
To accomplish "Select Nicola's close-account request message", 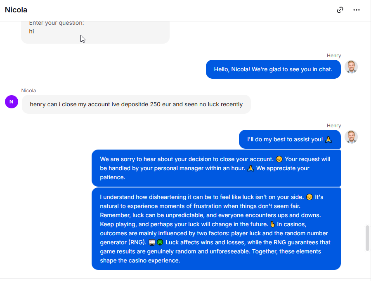I will (136, 104).
